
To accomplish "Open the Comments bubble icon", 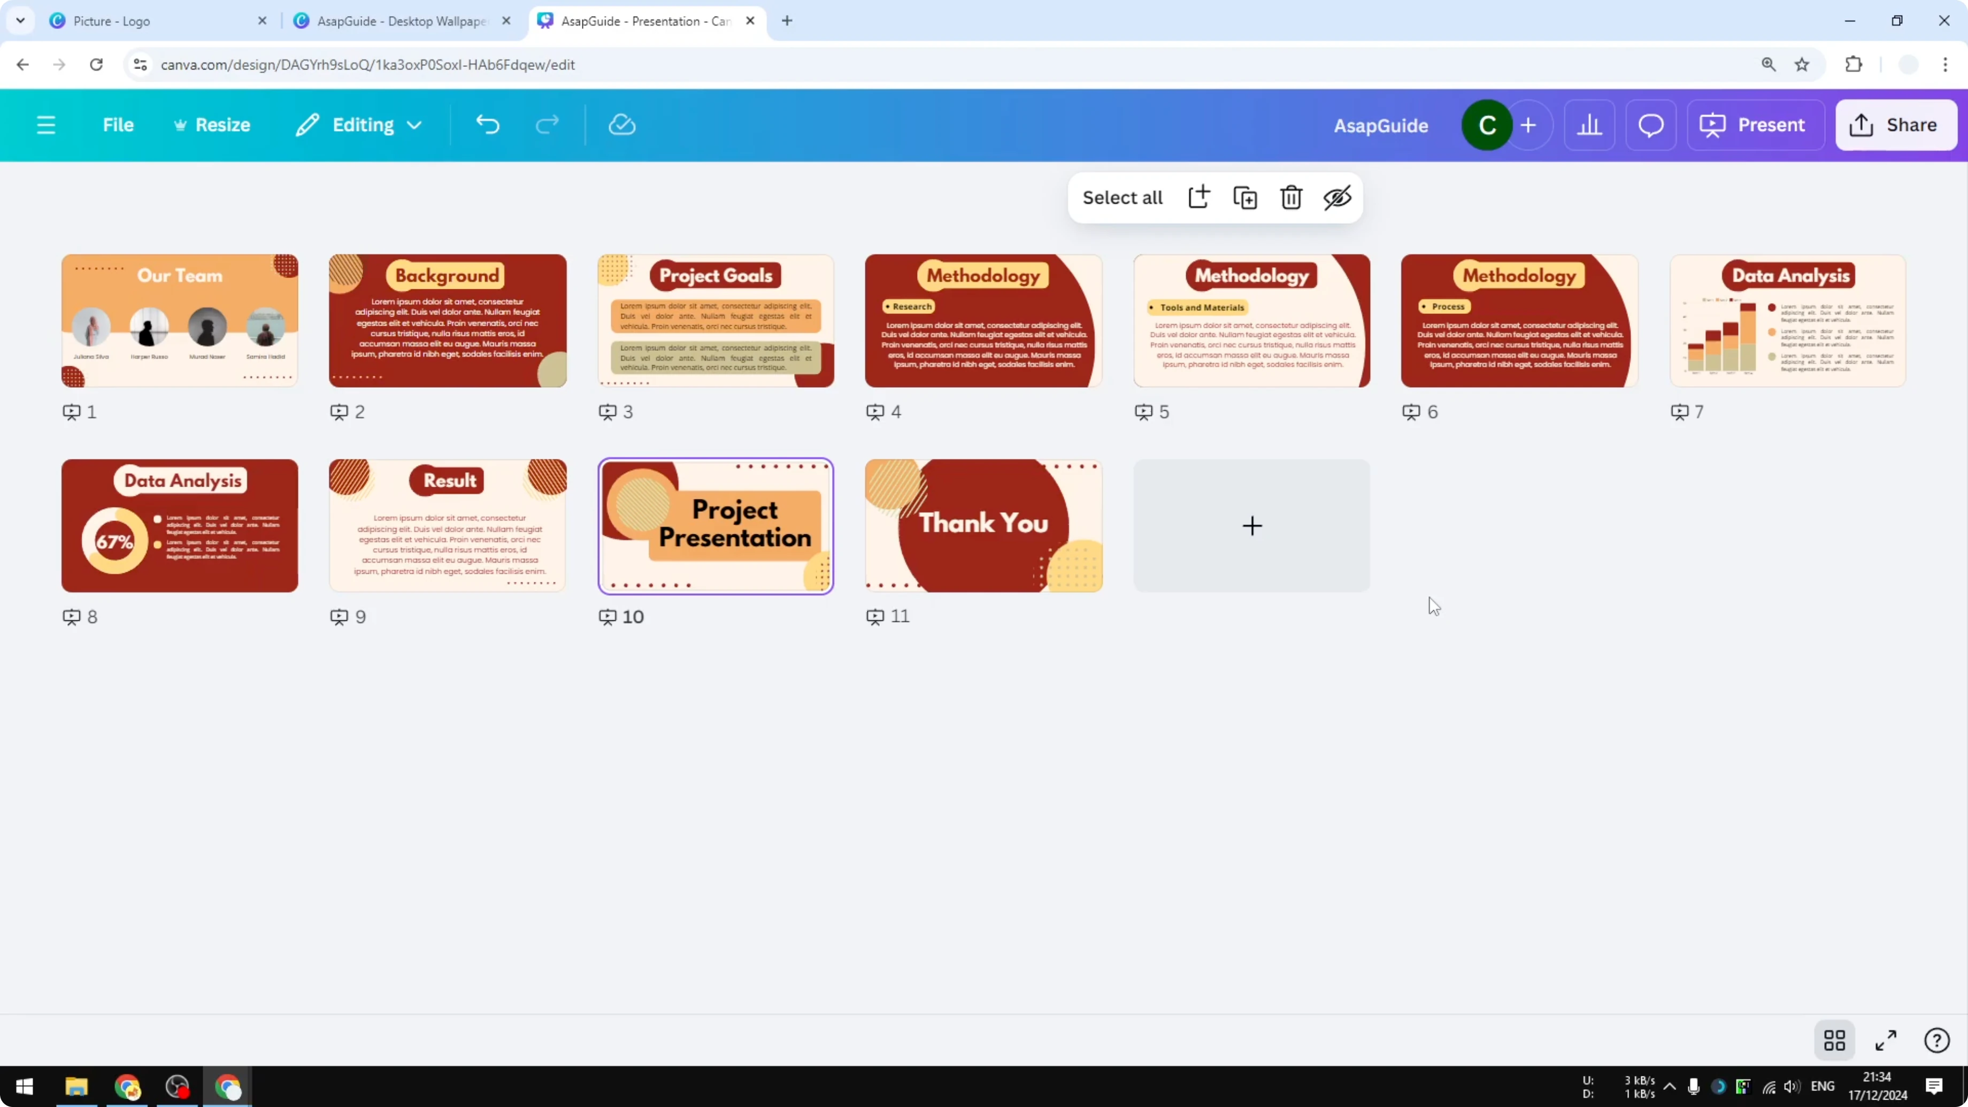I will (1651, 125).
